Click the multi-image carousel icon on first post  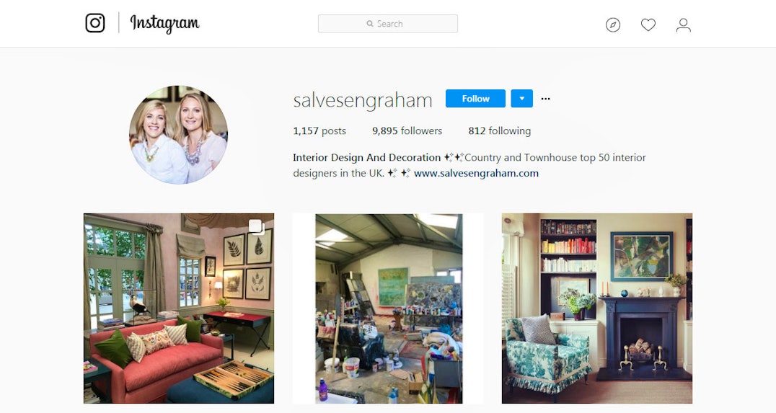pyautogui.click(x=256, y=226)
